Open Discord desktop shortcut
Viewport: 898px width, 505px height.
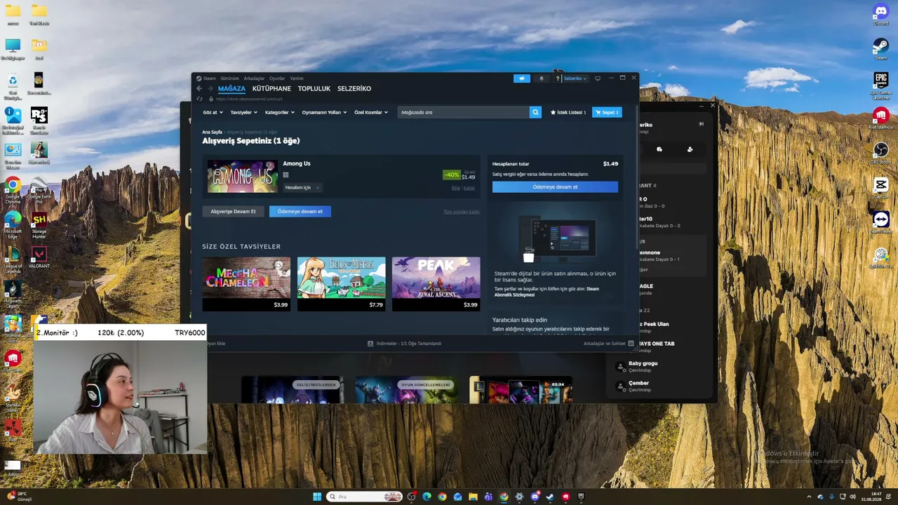pos(880,14)
